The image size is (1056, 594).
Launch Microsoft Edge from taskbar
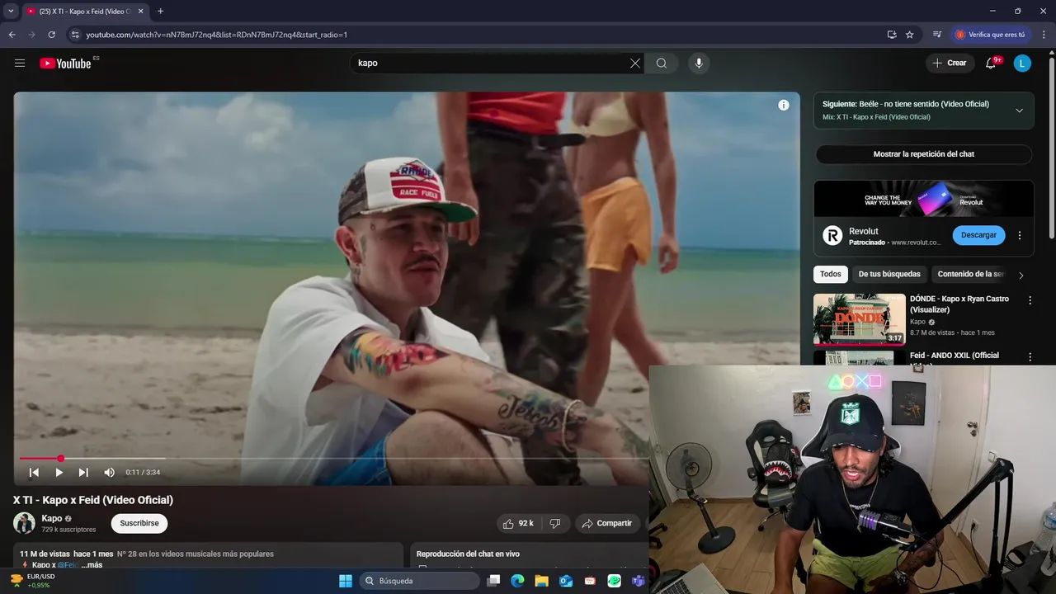click(x=517, y=581)
